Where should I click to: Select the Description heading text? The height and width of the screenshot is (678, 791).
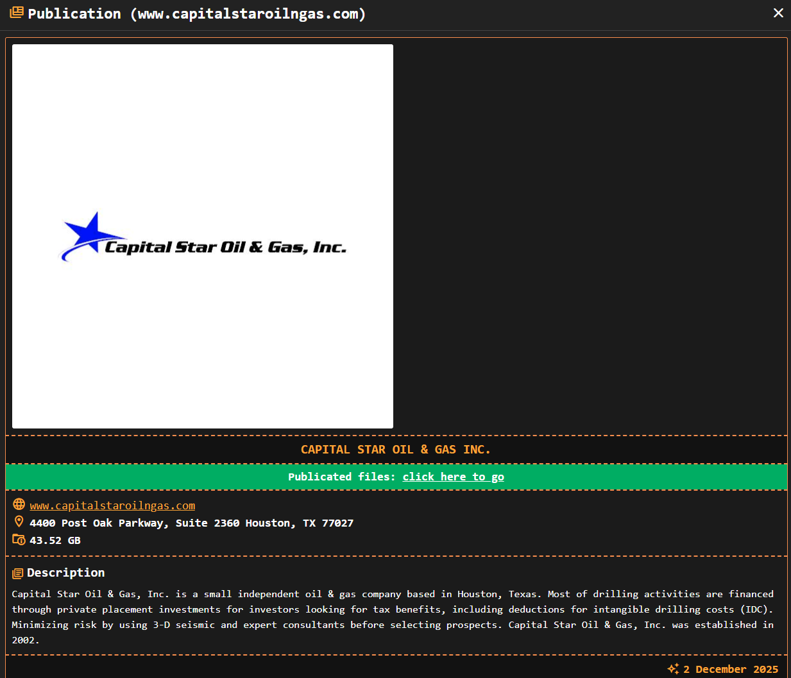[x=65, y=572]
